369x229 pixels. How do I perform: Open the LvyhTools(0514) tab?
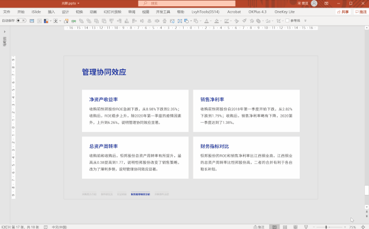[x=205, y=12]
